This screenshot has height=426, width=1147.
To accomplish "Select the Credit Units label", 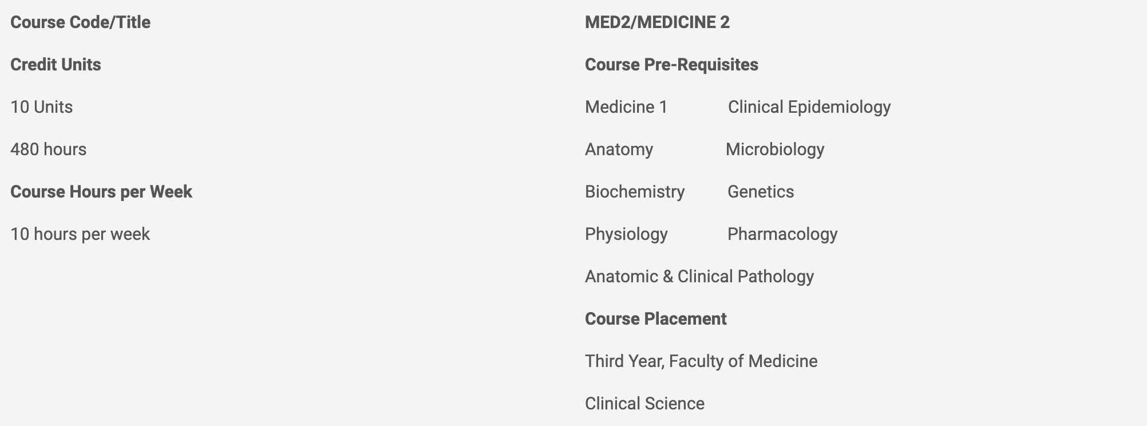I will 56,65.
